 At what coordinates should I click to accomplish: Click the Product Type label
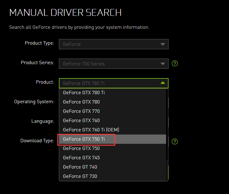pyautogui.click(x=39, y=43)
